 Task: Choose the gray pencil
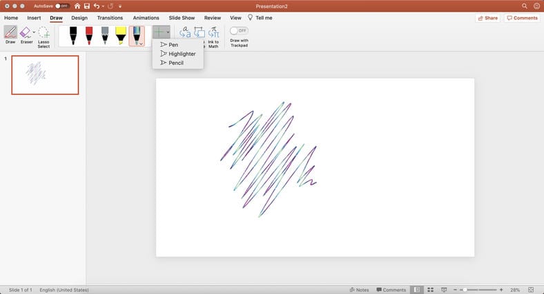point(105,36)
